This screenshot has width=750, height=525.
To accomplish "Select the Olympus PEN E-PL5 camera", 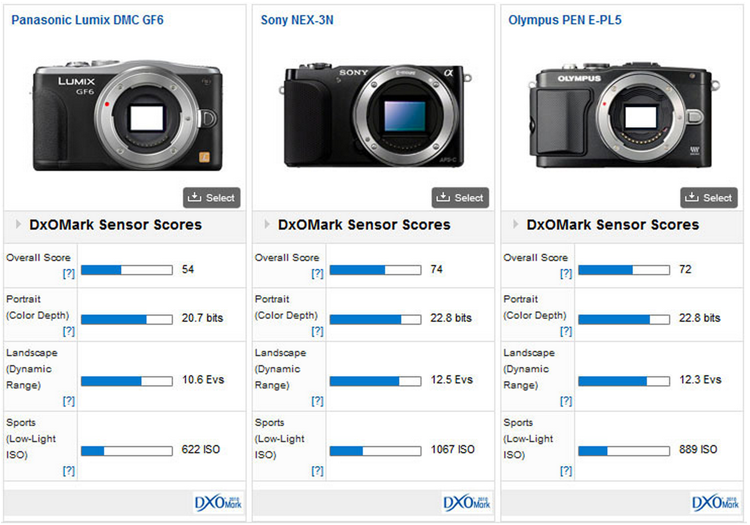I will coord(709,198).
